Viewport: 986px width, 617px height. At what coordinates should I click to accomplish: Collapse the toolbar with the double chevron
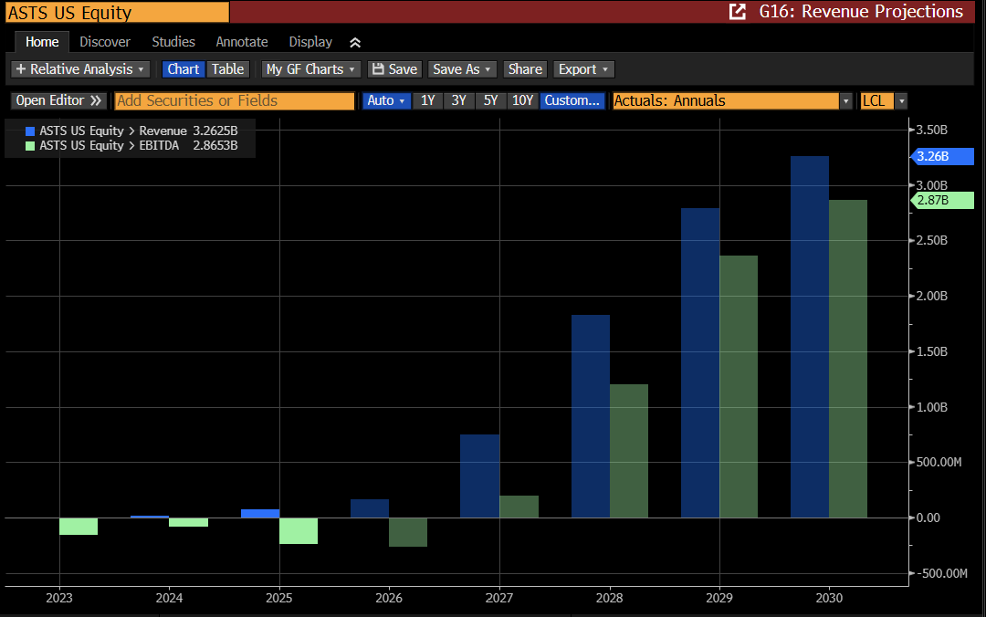[x=354, y=42]
